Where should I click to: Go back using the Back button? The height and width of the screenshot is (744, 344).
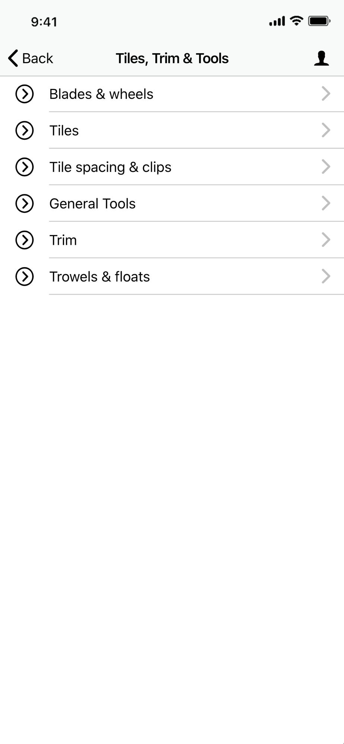pos(31,58)
